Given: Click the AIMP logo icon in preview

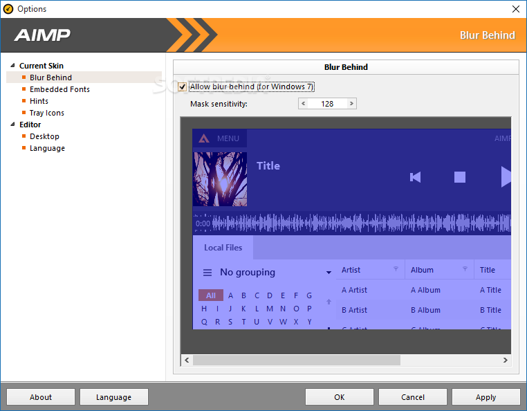Looking at the screenshot, I should point(203,138).
